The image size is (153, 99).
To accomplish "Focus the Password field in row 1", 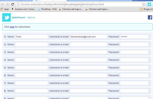I will 134,37.
